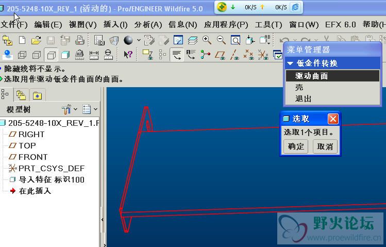Toggle the no hidden line display icon
The image size is (386, 247).
click(x=51, y=55)
